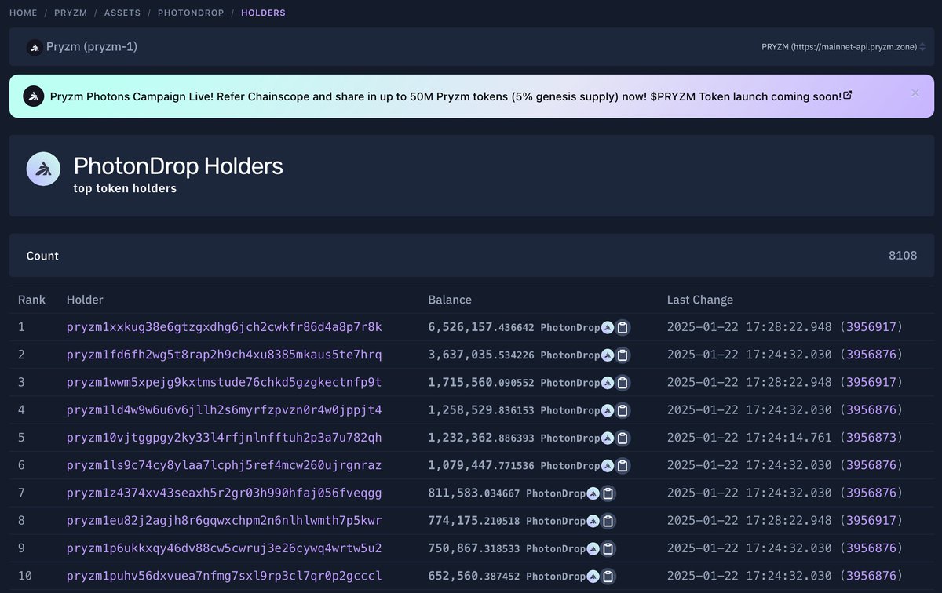The height and width of the screenshot is (593, 942).
Task: Click PhotonDrop token logo in rank 6 row
Action: tap(608, 465)
